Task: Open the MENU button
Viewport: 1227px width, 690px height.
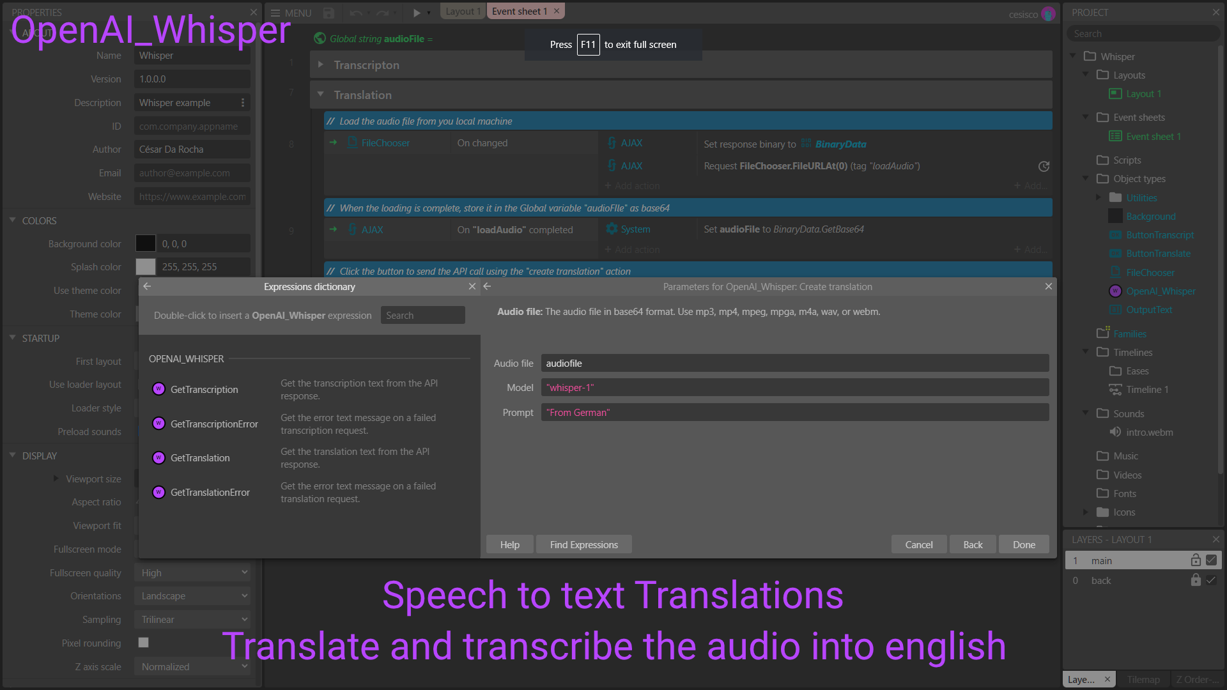Action: [x=291, y=13]
